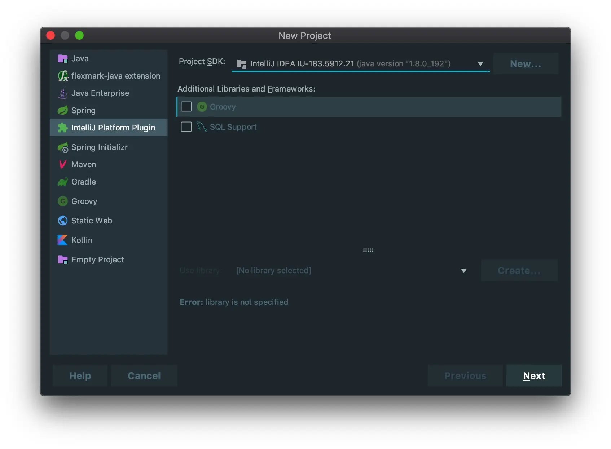Select IntelliJ Platform Plugin project type
Image resolution: width=611 pixels, height=449 pixels.
pos(113,128)
